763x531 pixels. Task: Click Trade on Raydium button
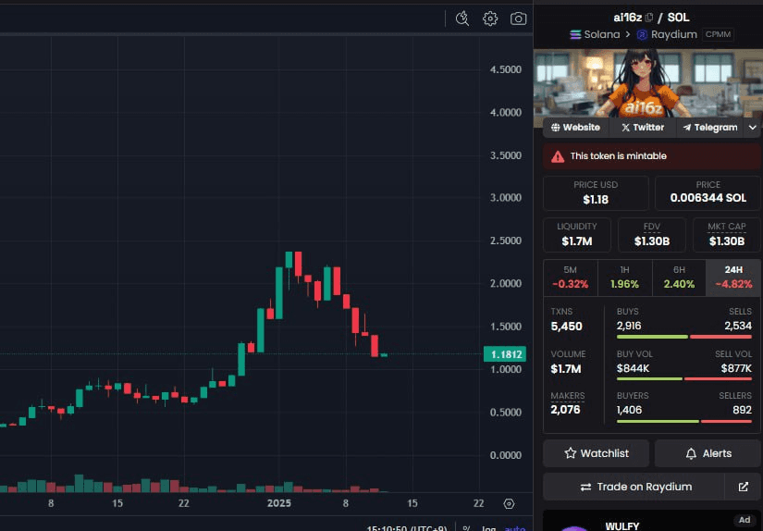coord(634,487)
